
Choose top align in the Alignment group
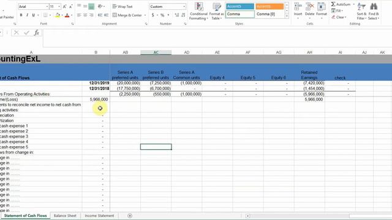pyautogui.click(x=79, y=6)
